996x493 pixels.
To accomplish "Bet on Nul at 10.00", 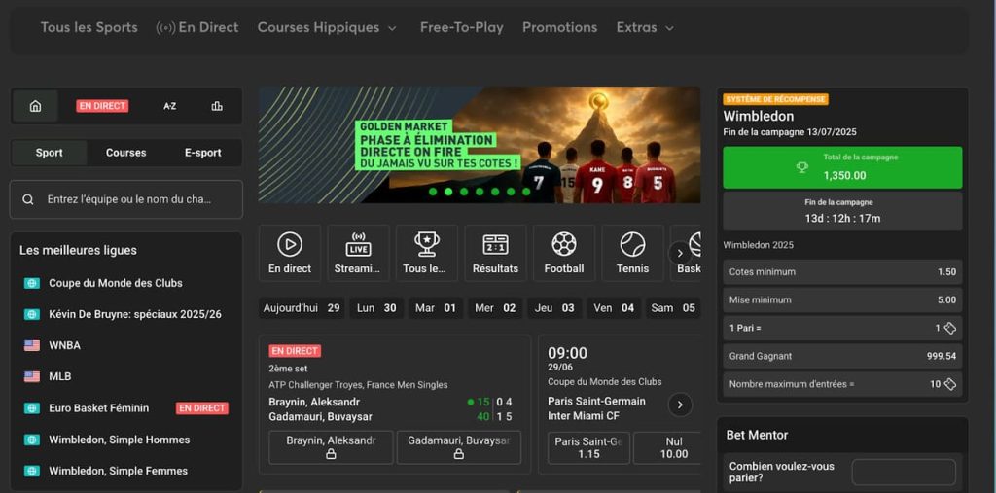I will [667, 448].
